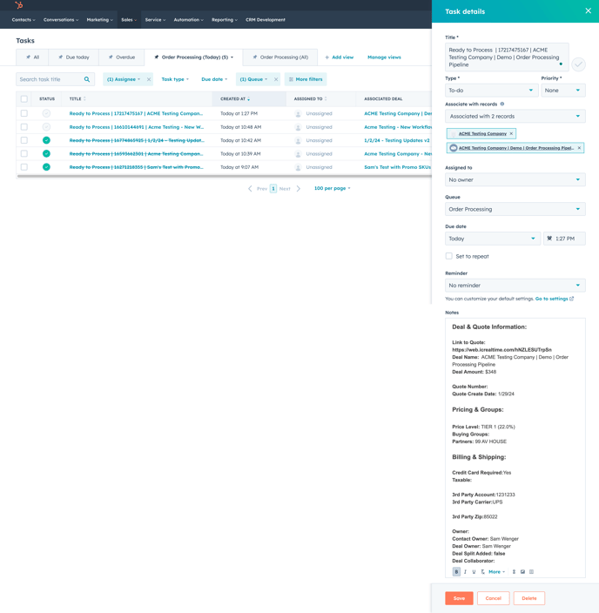Open the Sales menu
The image size is (599, 613).
coord(129,20)
